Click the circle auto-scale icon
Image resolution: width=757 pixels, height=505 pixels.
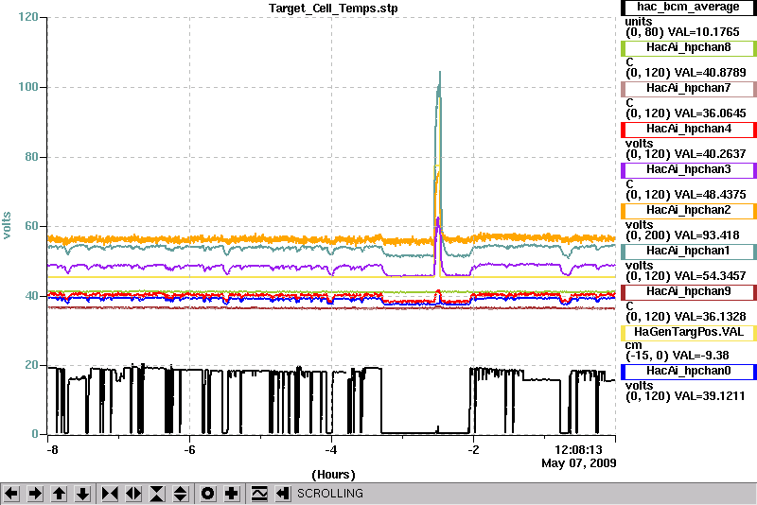pos(208,494)
